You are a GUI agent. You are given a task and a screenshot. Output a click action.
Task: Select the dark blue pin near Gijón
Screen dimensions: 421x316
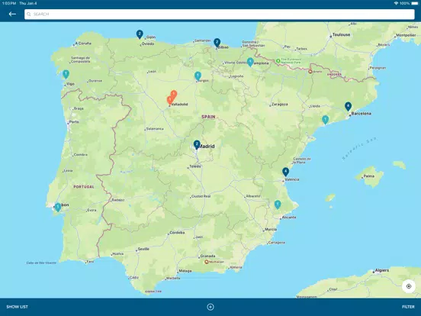140,34
